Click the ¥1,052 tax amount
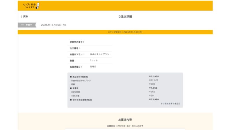The height and width of the screenshot is (130, 231). (x=153, y=88)
